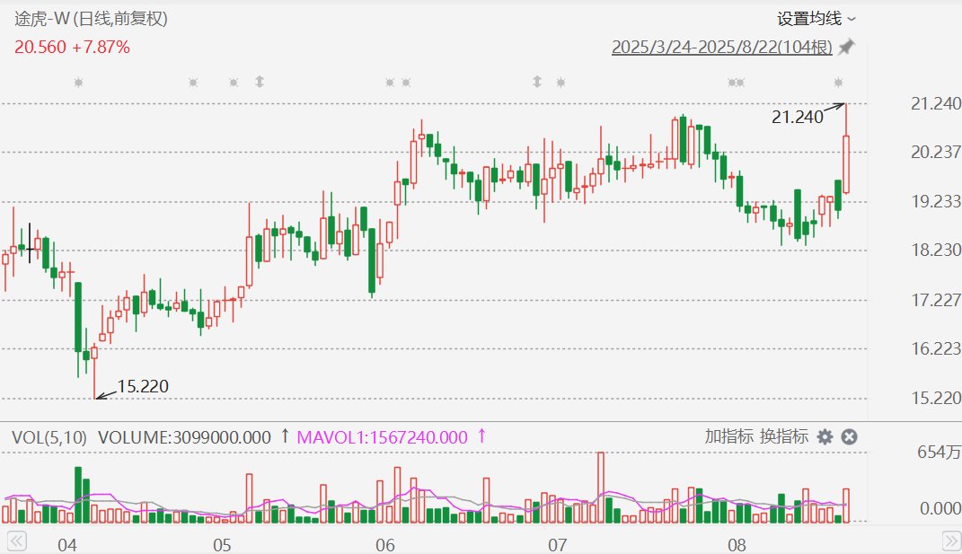Viewport: 962px width, 554px height.
Task: Click the 18.230 price axis label
Action: point(936,251)
